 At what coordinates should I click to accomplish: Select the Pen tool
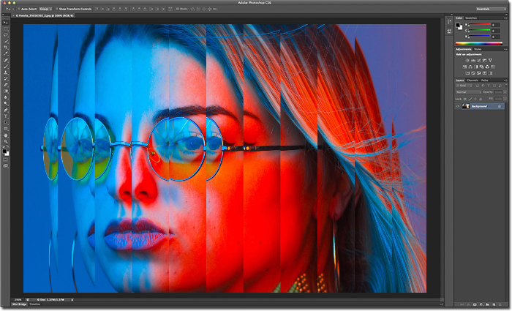6,110
